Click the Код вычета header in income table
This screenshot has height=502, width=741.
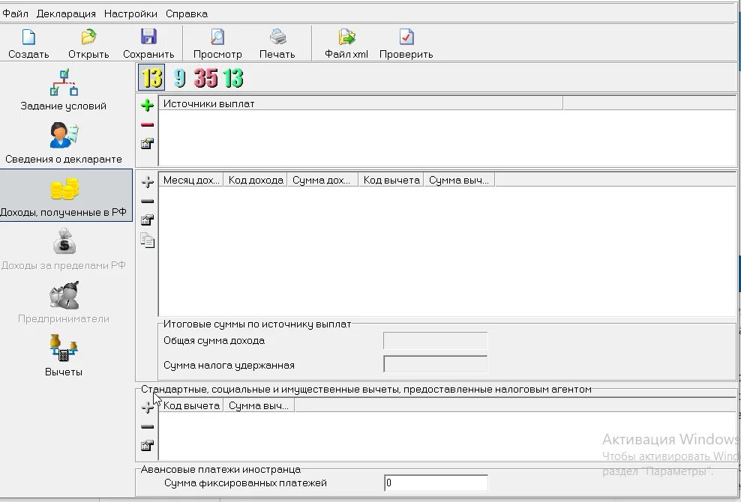click(391, 180)
